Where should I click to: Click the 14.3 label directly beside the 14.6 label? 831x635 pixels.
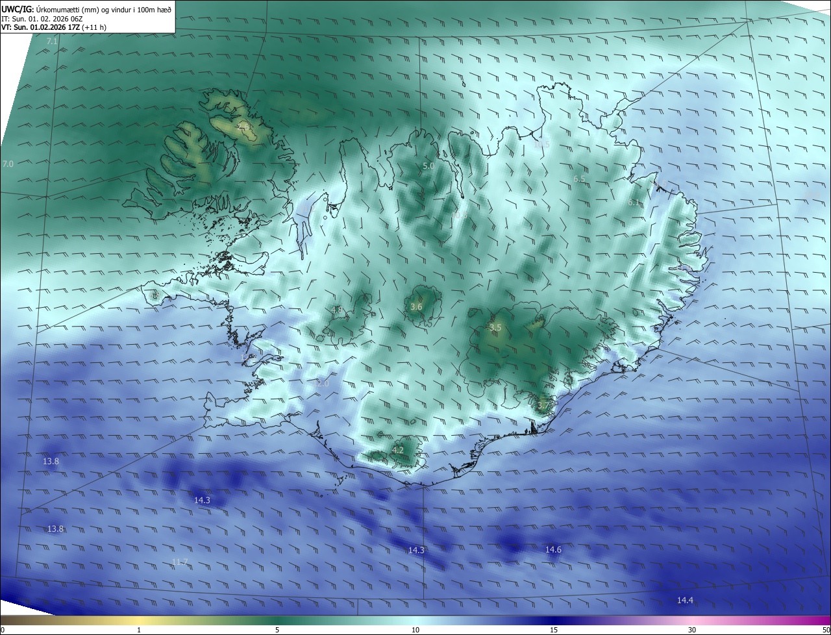click(x=416, y=550)
